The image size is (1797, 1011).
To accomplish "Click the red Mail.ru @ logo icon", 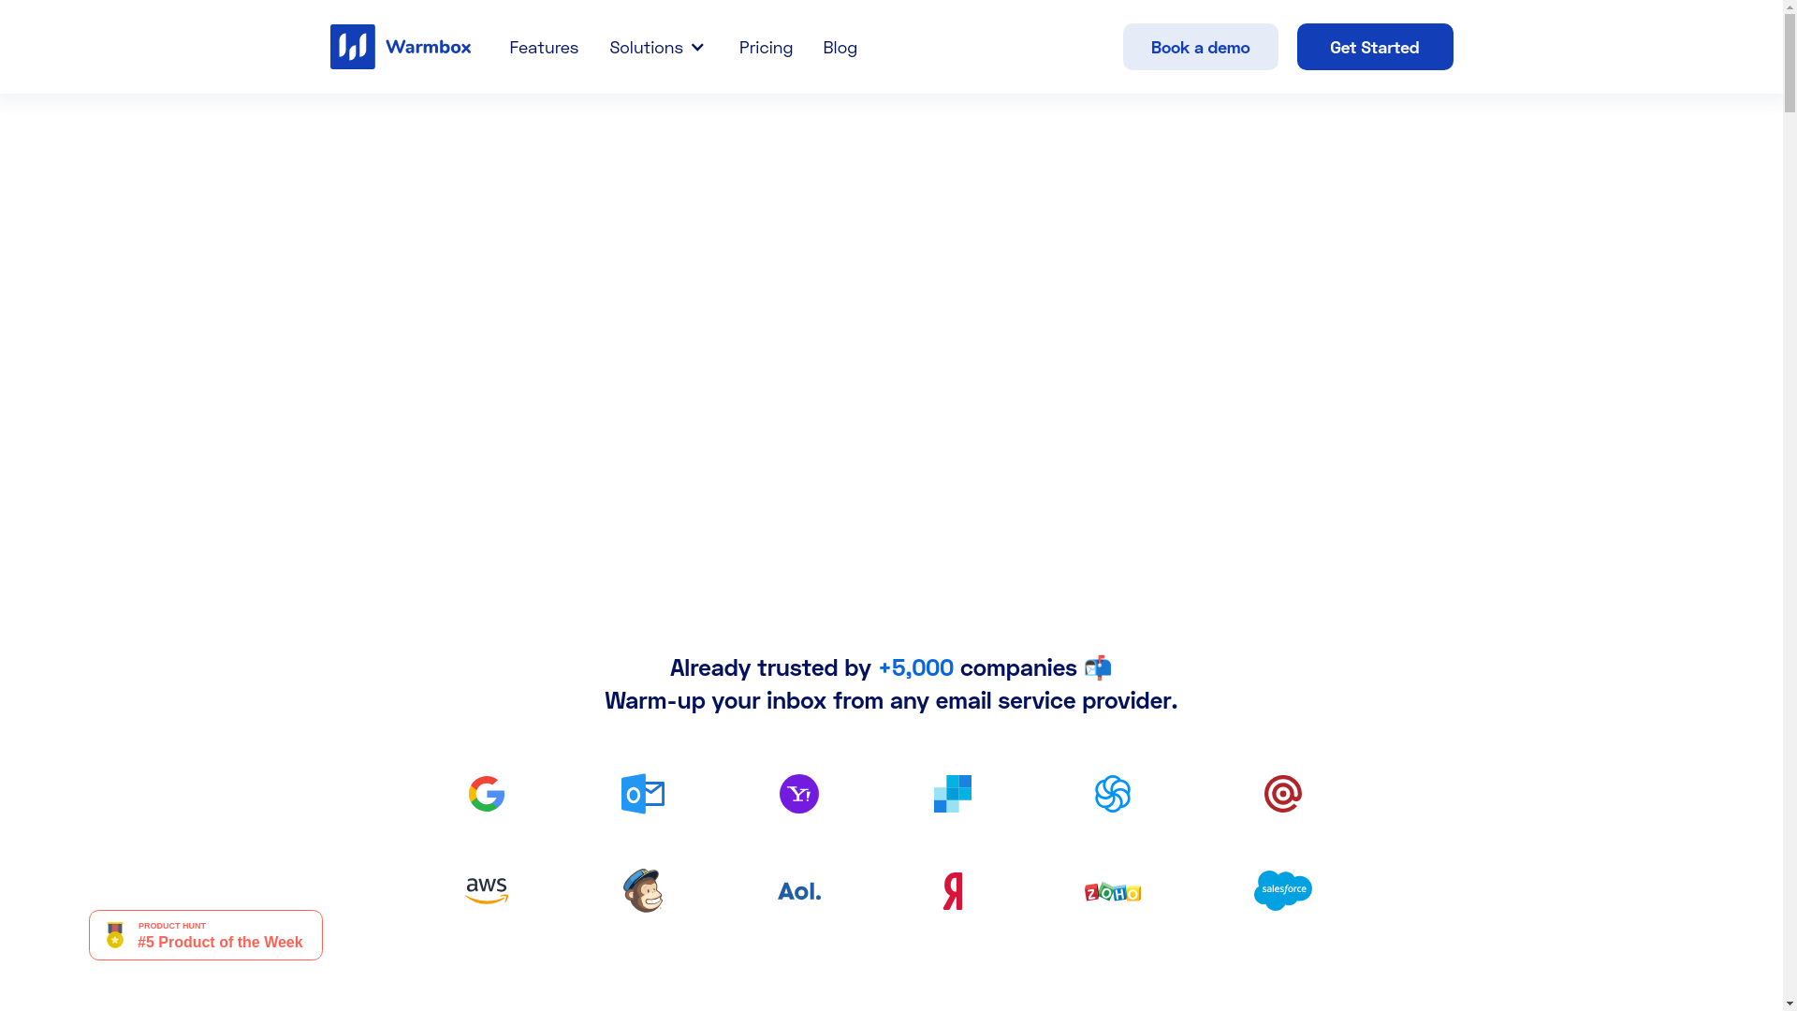I will (1283, 794).
